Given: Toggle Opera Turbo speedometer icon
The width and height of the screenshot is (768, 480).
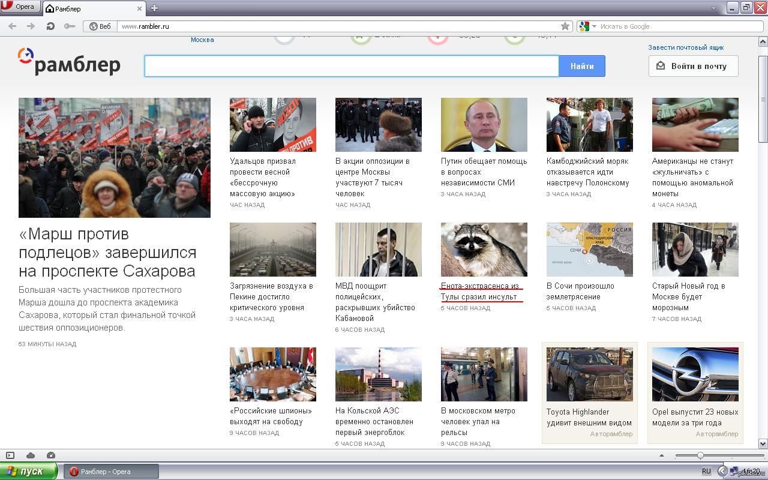Looking at the screenshot, I should (51, 455).
